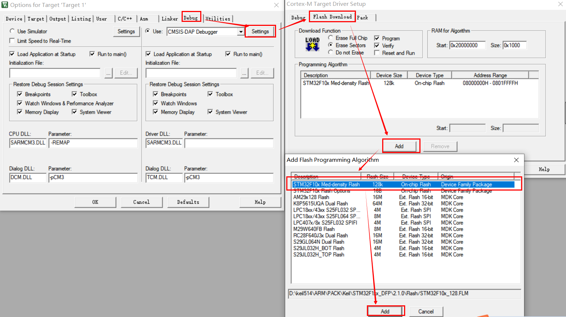This screenshot has height=317, width=566.
Task: Click the Defaults button
Action: coord(188,202)
